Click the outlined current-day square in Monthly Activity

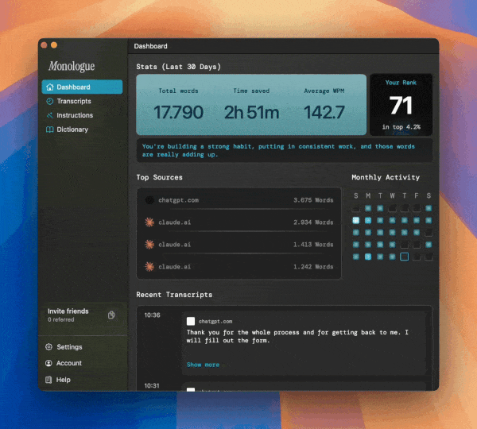tap(405, 257)
